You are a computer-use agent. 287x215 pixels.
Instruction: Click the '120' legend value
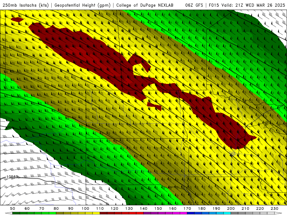point(114,209)
